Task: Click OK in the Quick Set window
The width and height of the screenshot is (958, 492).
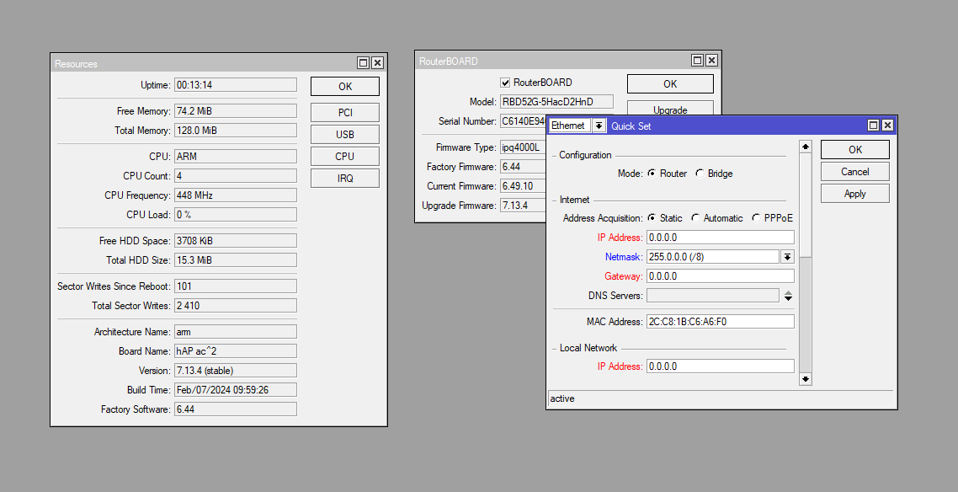Action: click(854, 150)
